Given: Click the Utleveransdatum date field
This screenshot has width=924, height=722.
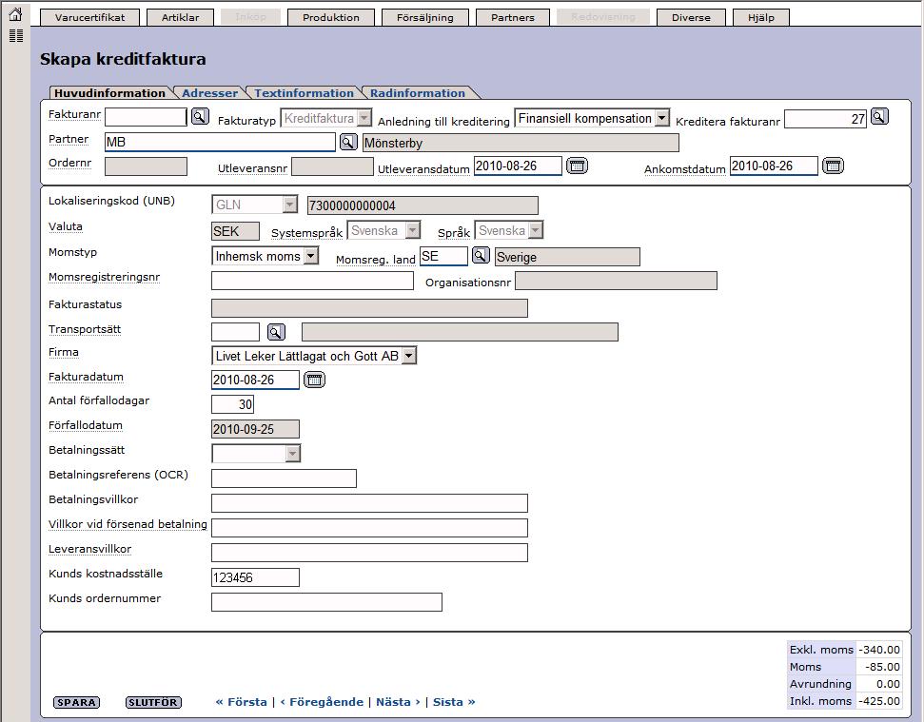Looking at the screenshot, I should click(518, 166).
